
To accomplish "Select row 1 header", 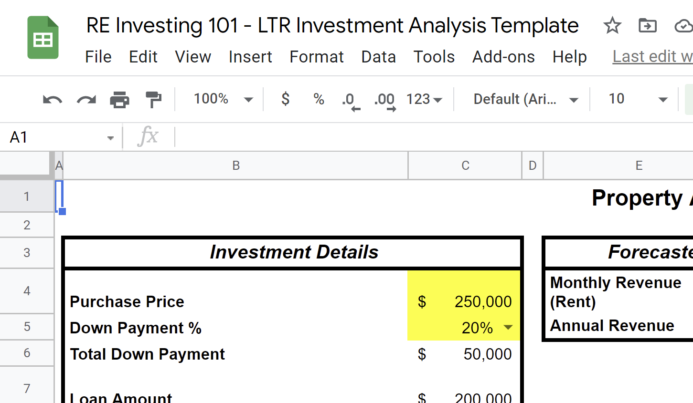I will point(27,196).
